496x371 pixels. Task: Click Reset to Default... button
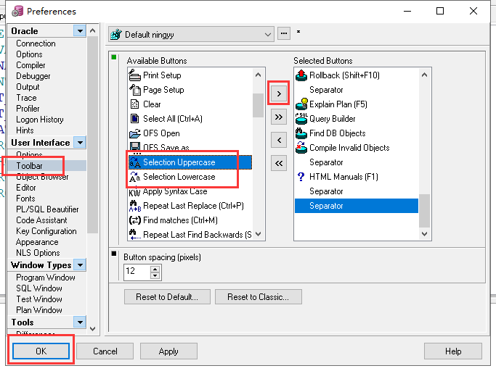[x=167, y=297]
